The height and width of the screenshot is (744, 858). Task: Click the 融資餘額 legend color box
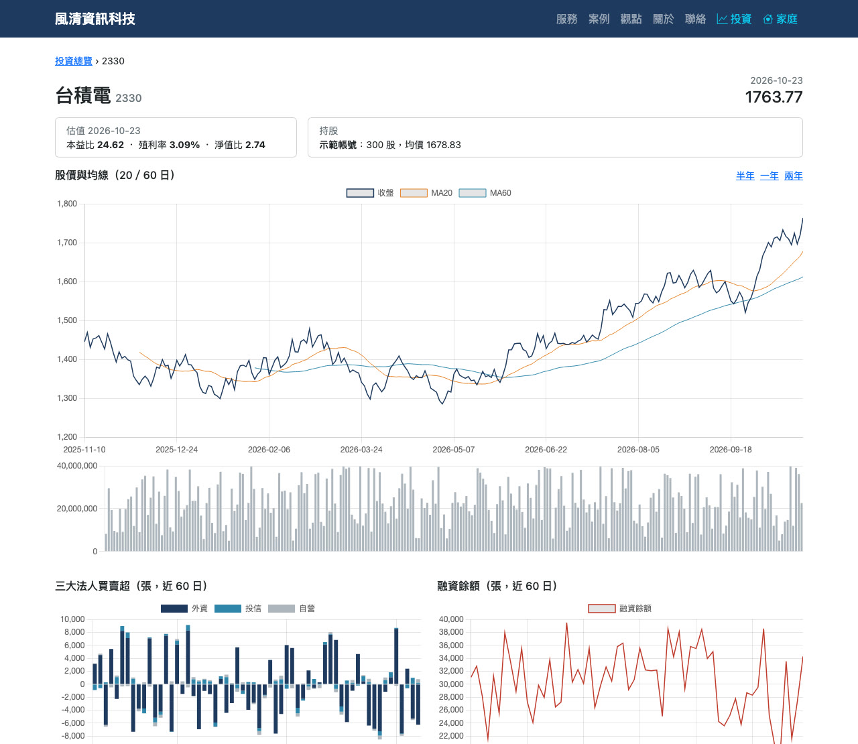pos(601,609)
